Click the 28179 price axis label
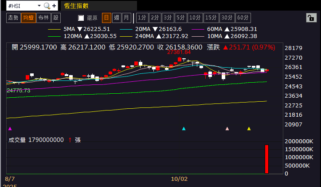 [294, 48]
